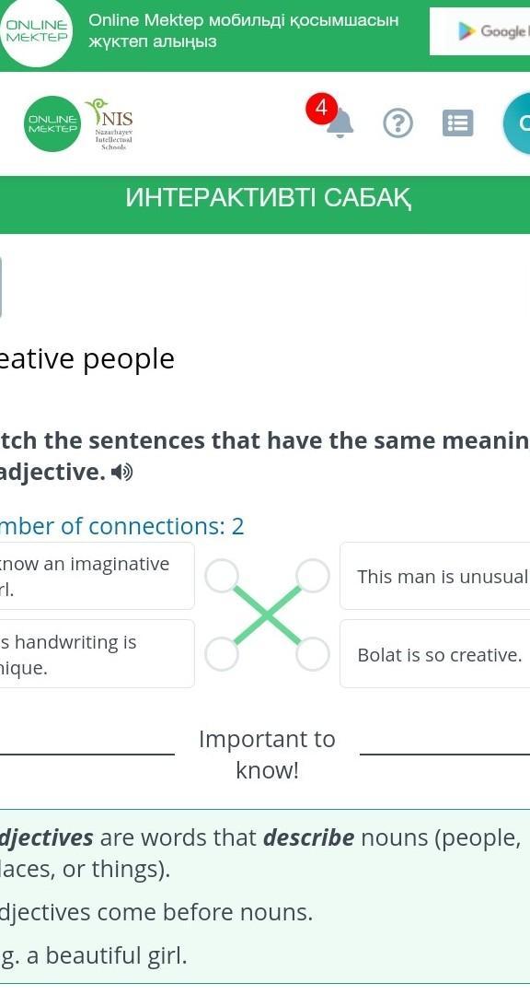Screen dimensions: 530x995
Task: Click the grey tab at left edge
Action: tap(1, 287)
